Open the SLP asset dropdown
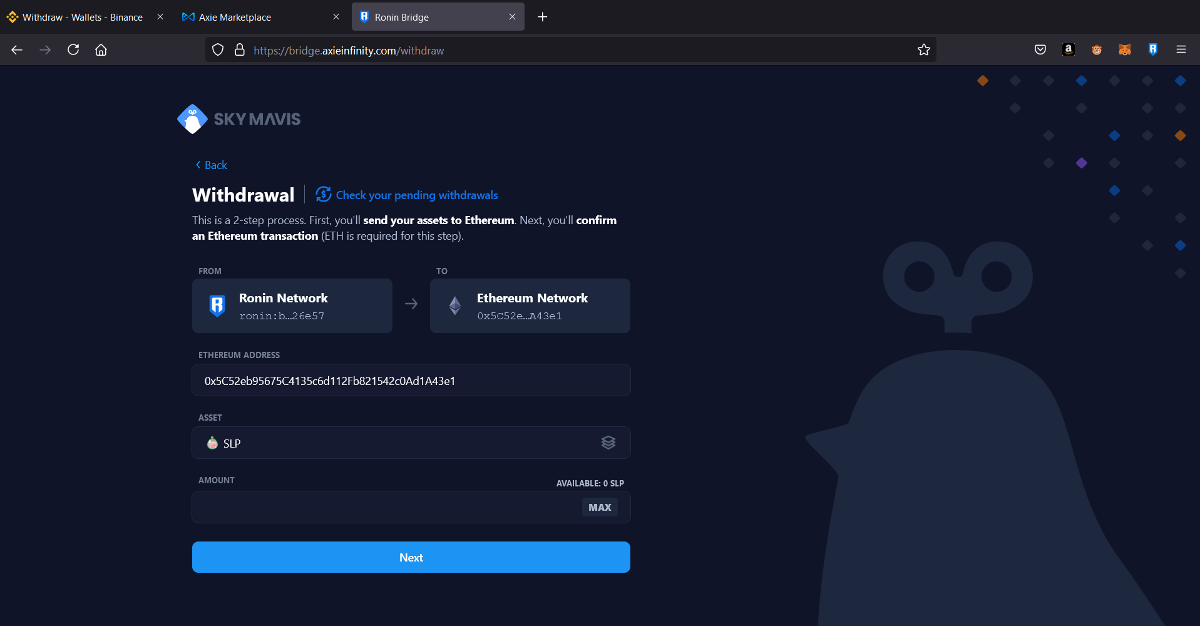The height and width of the screenshot is (626, 1200). click(x=411, y=443)
